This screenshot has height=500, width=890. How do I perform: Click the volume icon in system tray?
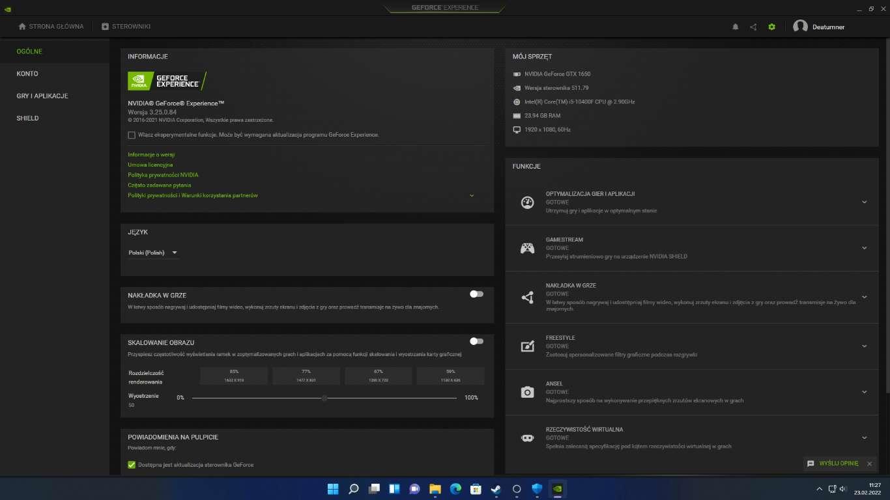(x=842, y=488)
